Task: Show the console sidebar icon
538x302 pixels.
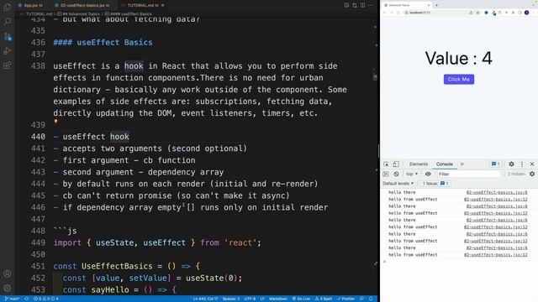Action: pos(386,174)
